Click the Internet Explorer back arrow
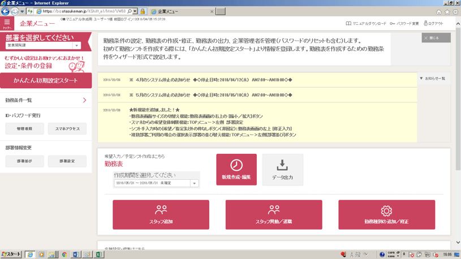The height and width of the screenshot is (259, 461). [x=6, y=11]
